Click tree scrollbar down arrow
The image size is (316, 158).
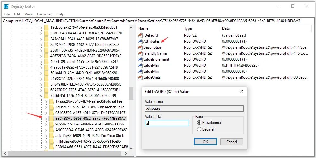131,148
